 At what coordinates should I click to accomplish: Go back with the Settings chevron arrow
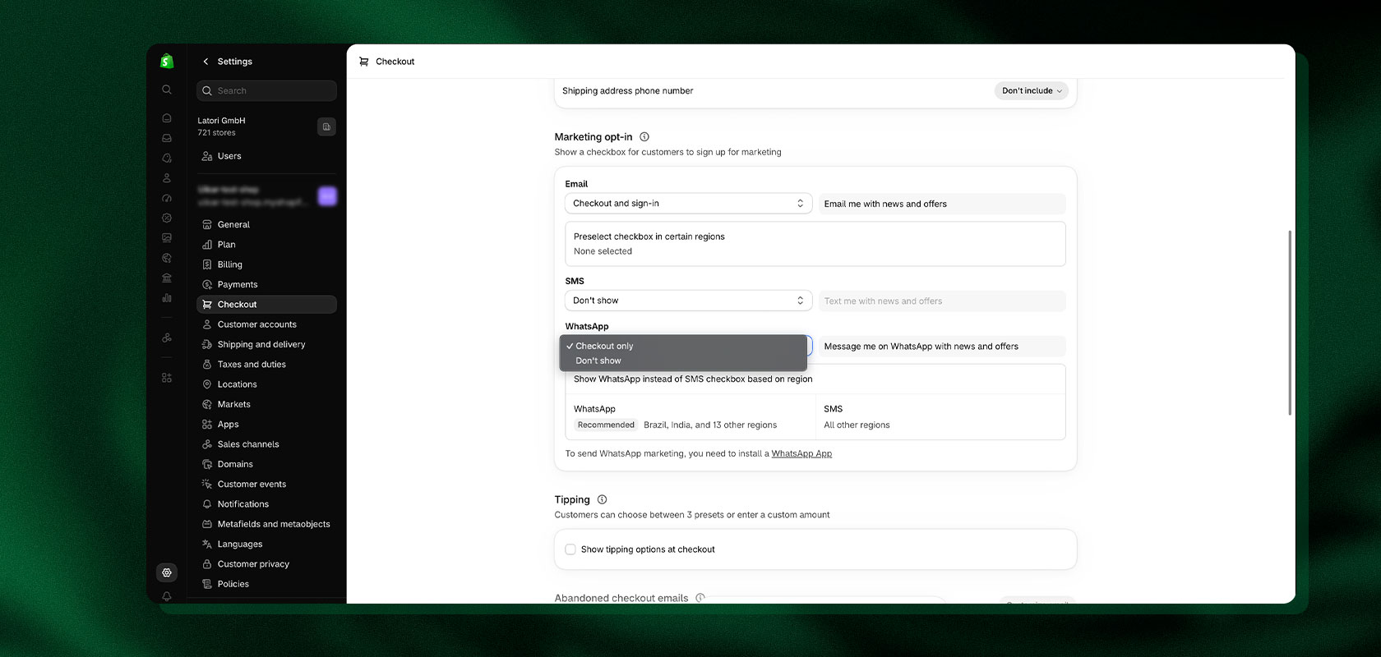point(206,62)
